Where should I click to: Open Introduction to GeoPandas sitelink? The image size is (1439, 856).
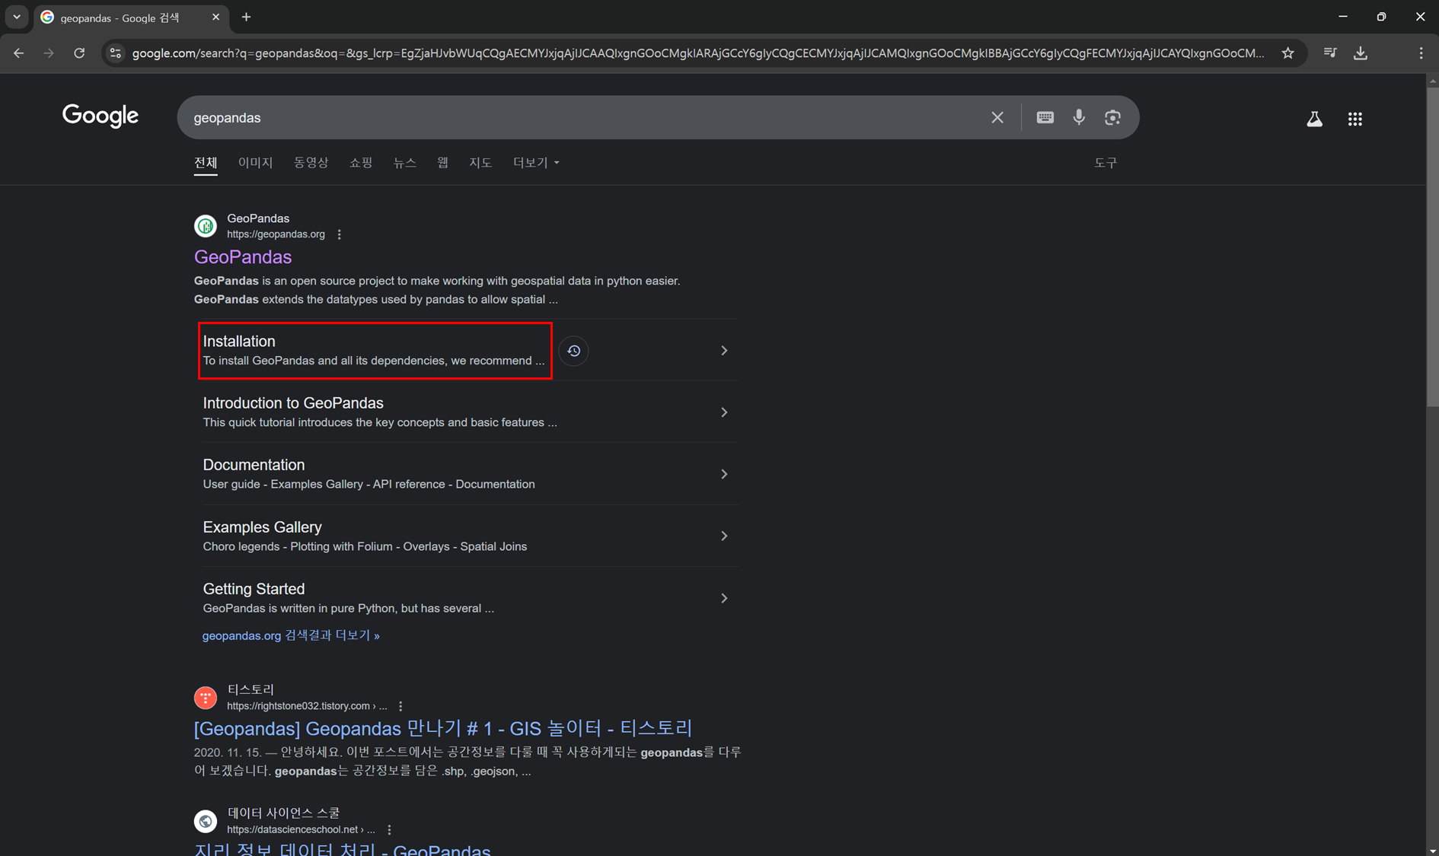coord(293,403)
